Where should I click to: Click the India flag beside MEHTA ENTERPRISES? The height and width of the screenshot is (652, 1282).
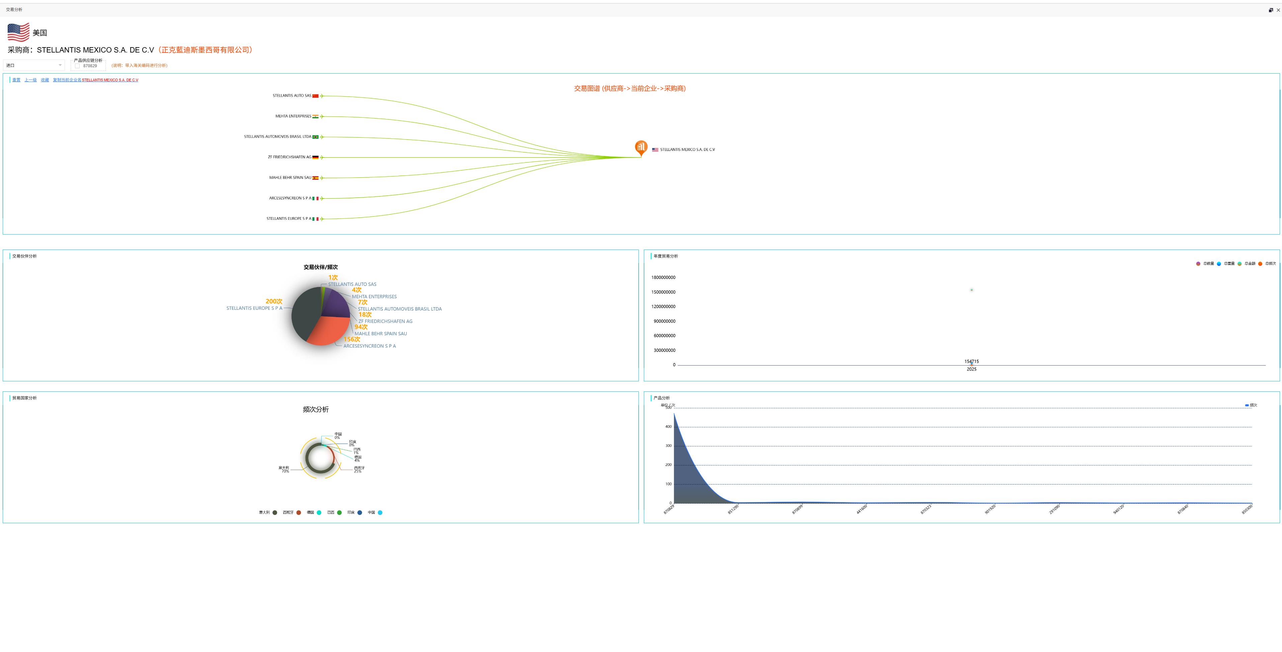coord(316,116)
